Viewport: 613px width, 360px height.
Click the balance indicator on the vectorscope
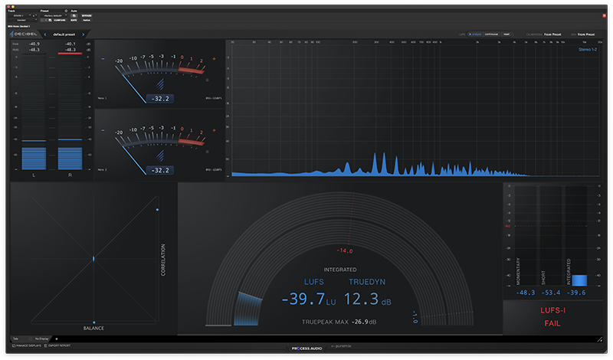tap(93, 322)
